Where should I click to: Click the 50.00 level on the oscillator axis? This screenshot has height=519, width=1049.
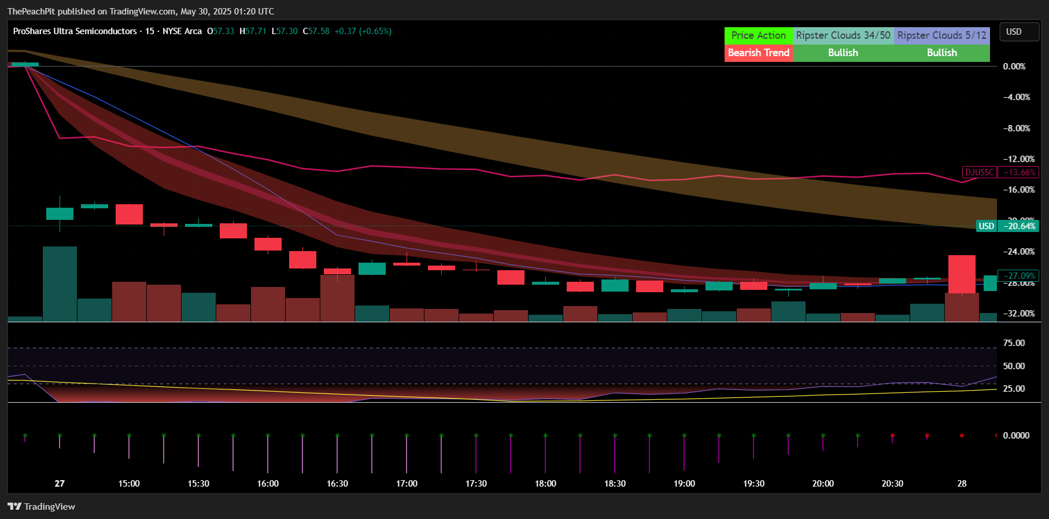coord(1014,366)
